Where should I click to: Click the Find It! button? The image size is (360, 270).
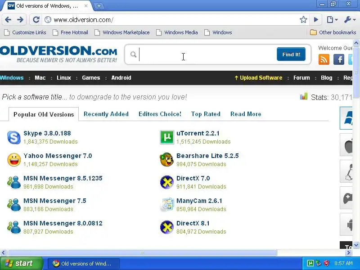(x=291, y=54)
